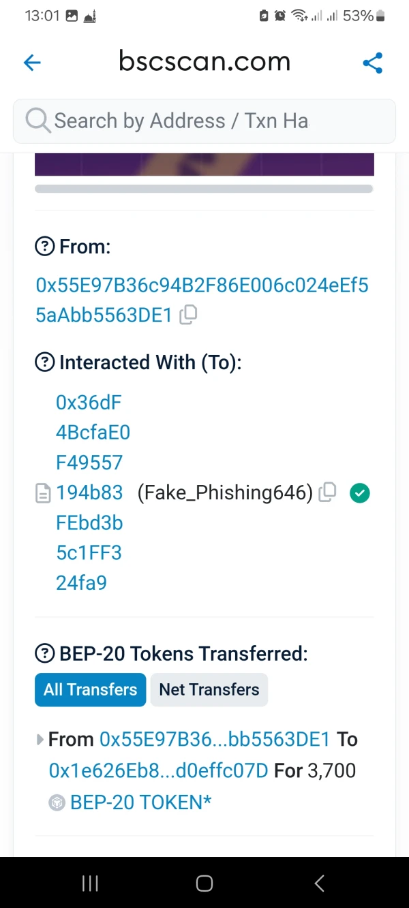Tap the green verified checkmark badge
Image resolution: width=409 pixels, height=908 pixels.
coord(359,492)
